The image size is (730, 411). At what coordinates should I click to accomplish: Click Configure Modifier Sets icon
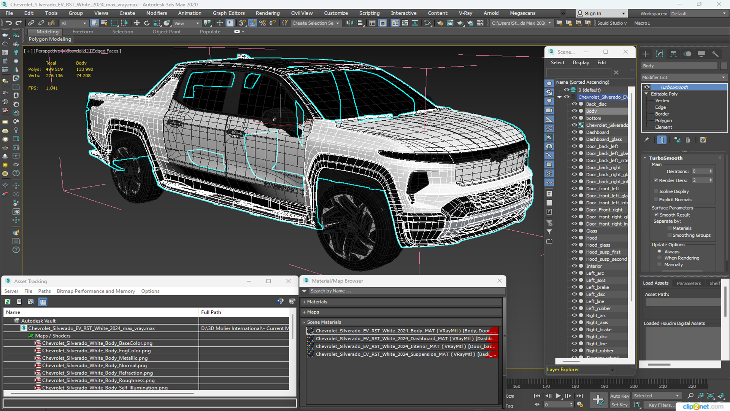tap(703, 140)
